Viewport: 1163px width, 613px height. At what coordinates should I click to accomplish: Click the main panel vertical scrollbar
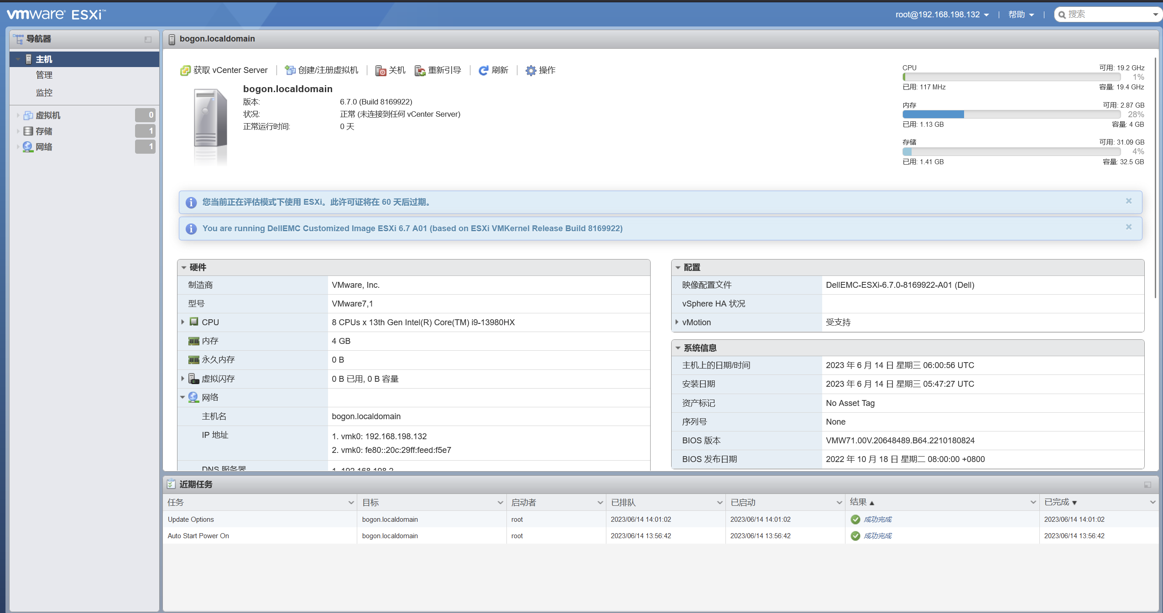[1155, 178]
